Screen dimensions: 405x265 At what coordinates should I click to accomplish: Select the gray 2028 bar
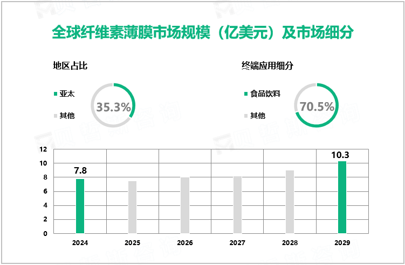pos(290,202)
